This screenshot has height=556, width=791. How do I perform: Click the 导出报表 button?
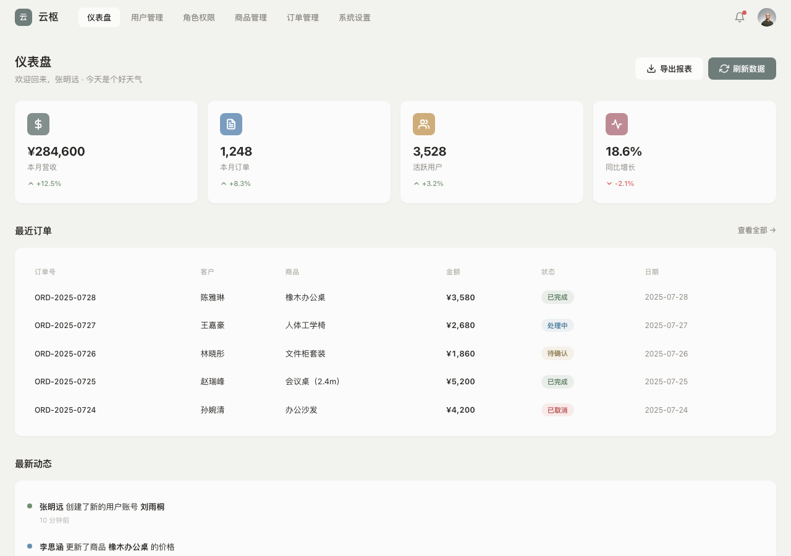tap(669, 69)
